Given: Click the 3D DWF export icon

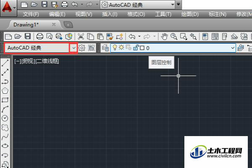Looking at the screenshot, I should [69, 37].
